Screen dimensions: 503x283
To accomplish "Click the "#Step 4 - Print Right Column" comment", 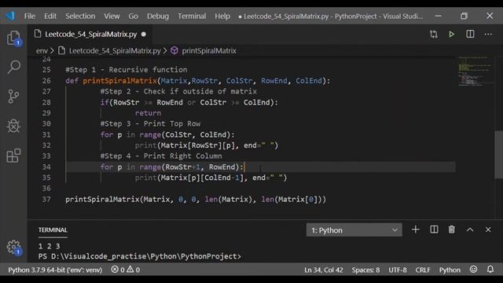I will click(x=161, y=156).
